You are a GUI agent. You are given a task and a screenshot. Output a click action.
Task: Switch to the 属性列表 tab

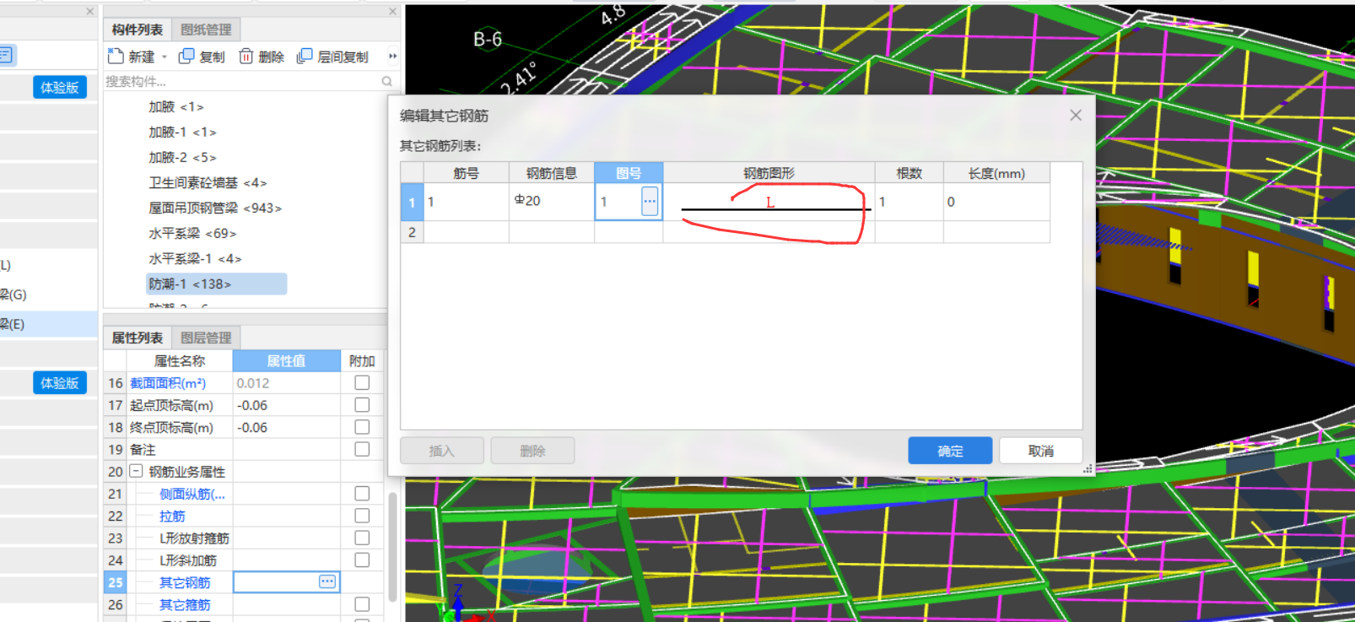click(138, 338)
